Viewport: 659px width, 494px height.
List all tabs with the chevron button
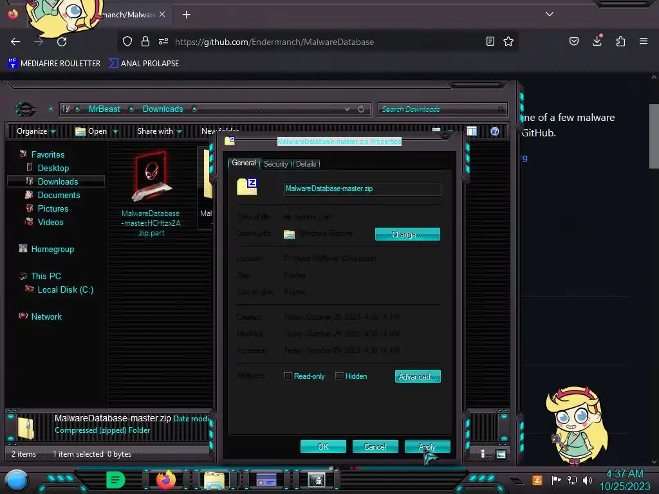(x=550, y=14)
